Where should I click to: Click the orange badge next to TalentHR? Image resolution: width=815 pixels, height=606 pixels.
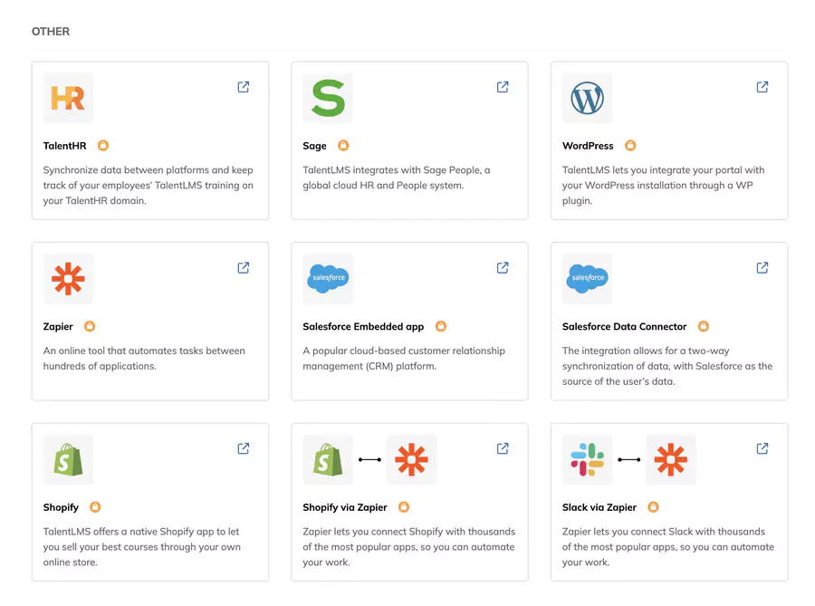click(x=102, y=145)
